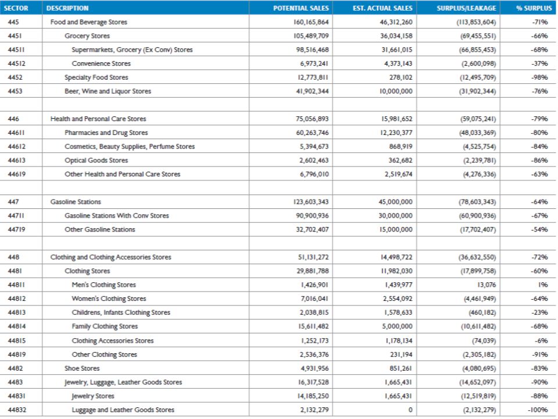Click Jewelry, Luggage, Leather Goods Stores label
558x419 pixels.
123,382
